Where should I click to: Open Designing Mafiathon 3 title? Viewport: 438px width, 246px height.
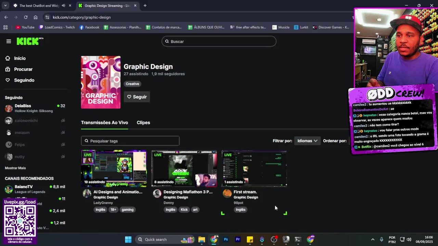pos(188,192)
